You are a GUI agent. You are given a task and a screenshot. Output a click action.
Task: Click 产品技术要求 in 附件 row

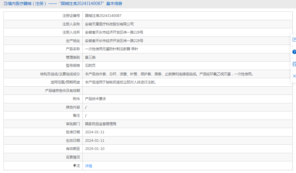[x=96, y=99]
